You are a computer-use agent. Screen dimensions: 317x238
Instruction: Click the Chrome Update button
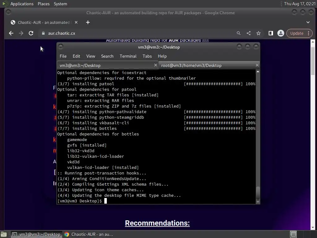point(297,33)
